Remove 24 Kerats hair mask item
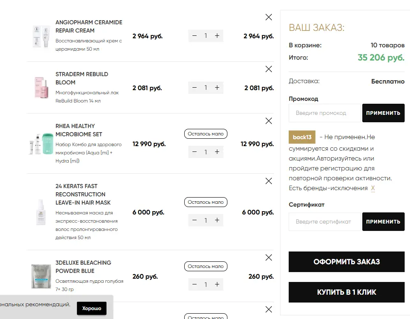This screenshot has height=319, width=410. (x=269, y=181)
